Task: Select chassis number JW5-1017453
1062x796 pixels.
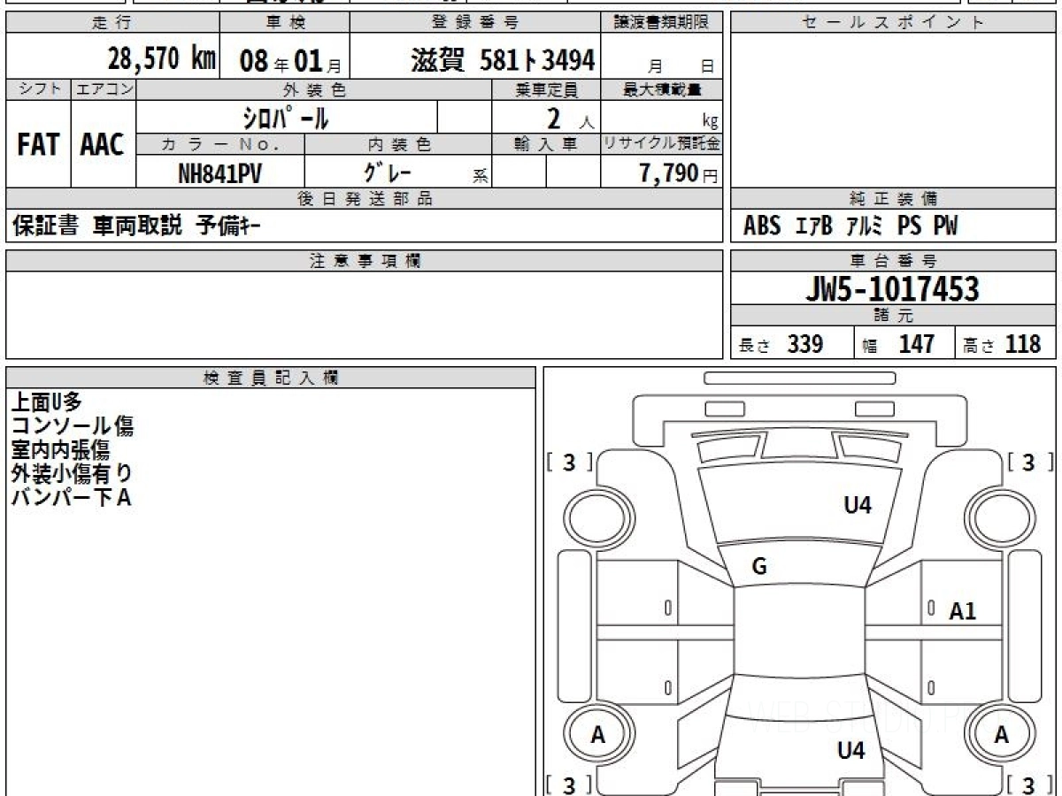Action: (892, 288)
